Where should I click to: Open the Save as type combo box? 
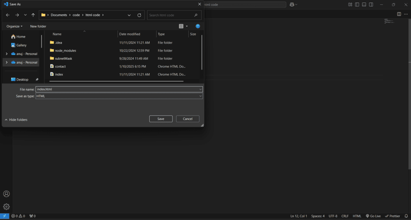[x=119, y=96]
